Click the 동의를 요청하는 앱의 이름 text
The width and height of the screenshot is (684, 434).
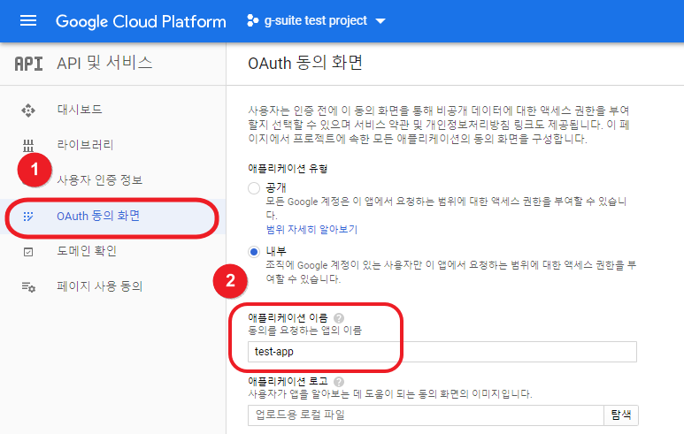tap(305, 331)
